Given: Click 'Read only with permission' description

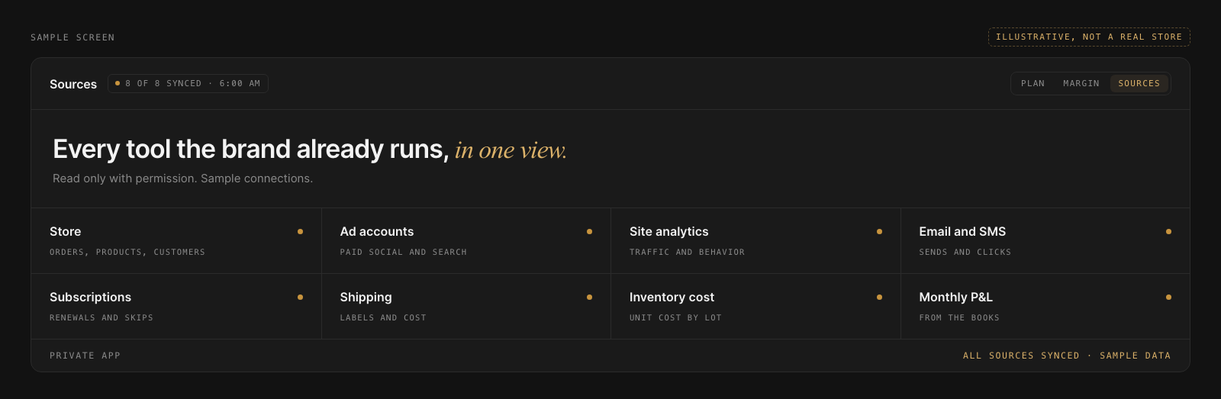Looking at the screenshot, I should coord(182,179).
